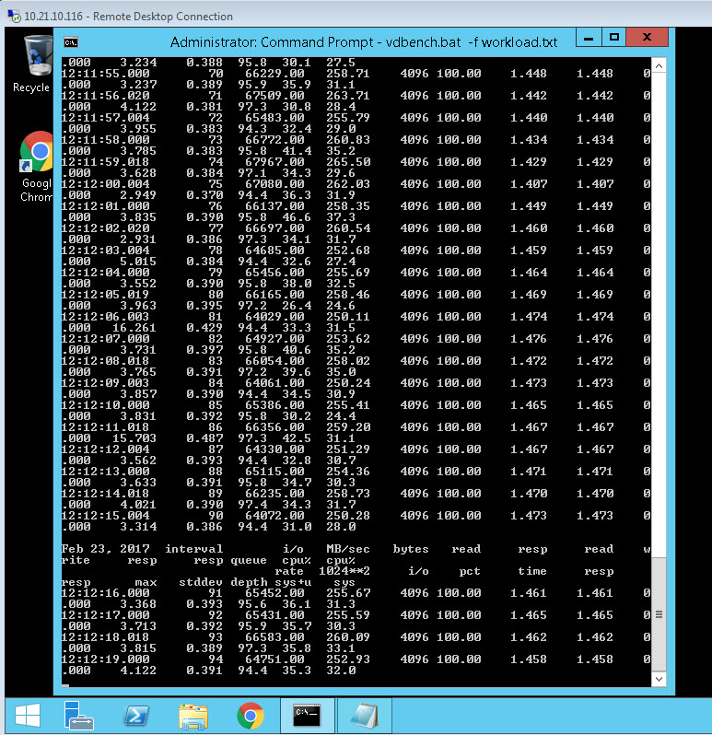
Task: Click the scrollbar up arrow
Action: point(659,66)
